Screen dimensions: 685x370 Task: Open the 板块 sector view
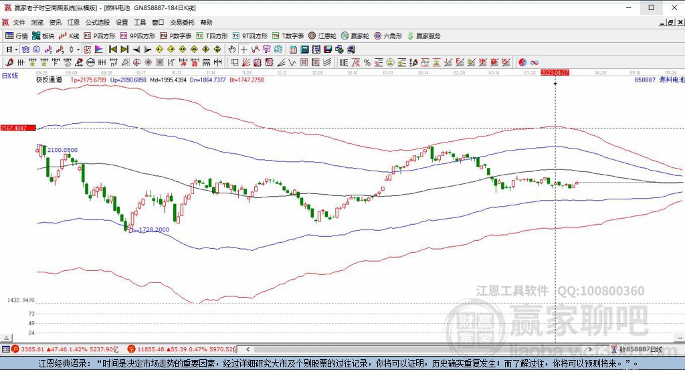[x=43, y=36]
